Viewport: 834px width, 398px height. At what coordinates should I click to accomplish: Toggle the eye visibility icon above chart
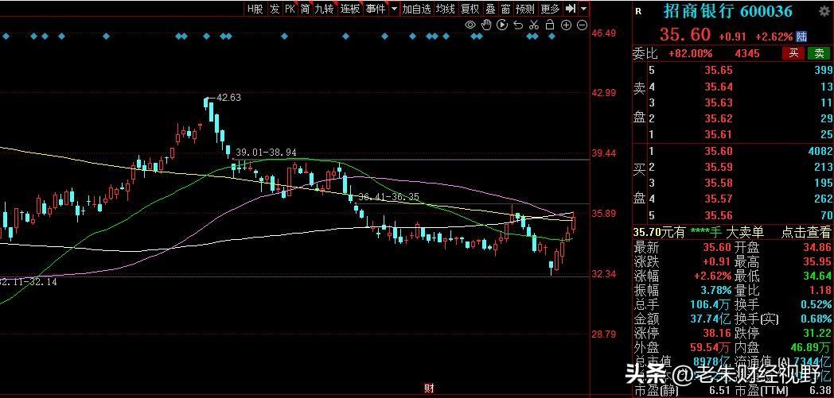click(470, 25)
